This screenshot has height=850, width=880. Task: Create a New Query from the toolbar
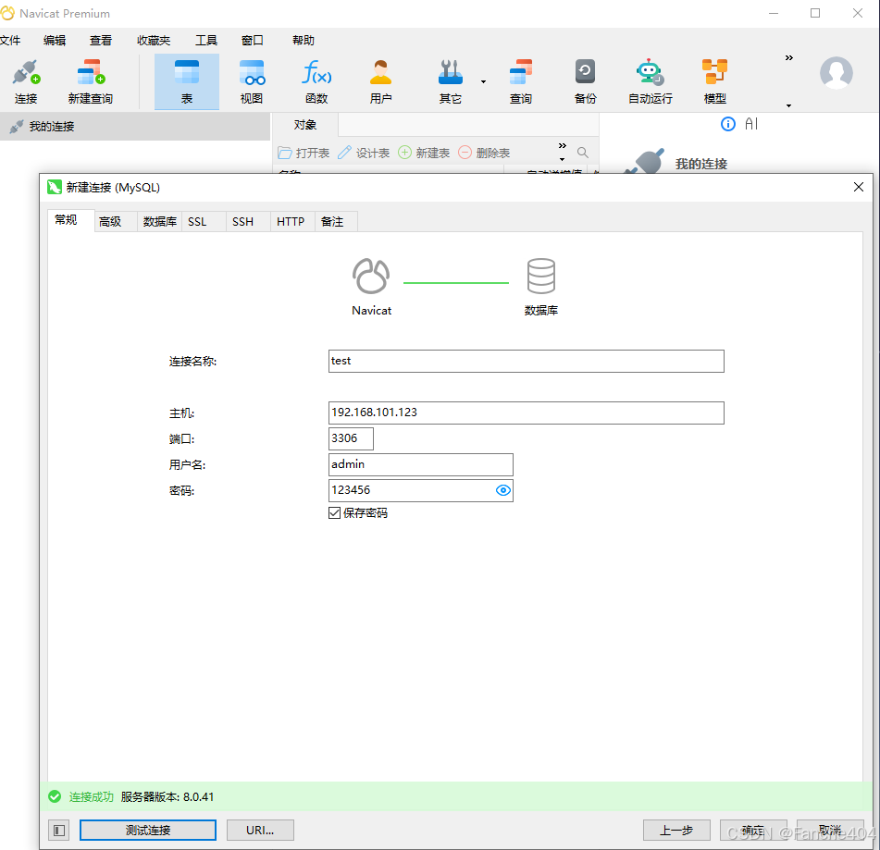[x=91, y=82]
